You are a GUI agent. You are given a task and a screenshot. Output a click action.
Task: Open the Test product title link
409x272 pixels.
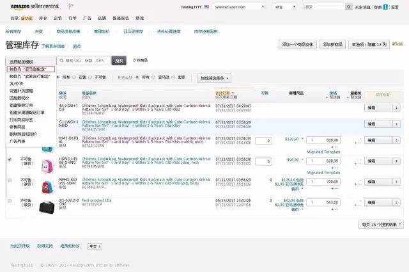click(96, 200)
